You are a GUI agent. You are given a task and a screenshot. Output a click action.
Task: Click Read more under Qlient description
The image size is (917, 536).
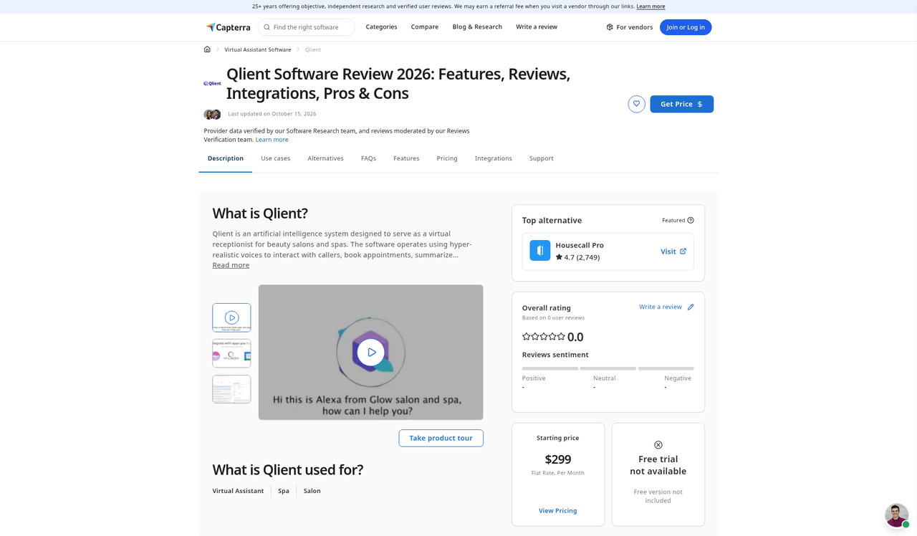tap(231, 265)
